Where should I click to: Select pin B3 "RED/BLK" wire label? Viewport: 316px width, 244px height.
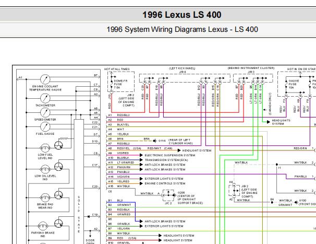click(124, 210)
